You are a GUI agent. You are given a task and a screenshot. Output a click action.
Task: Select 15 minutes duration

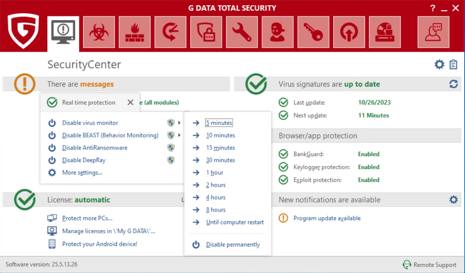[220, 148]
